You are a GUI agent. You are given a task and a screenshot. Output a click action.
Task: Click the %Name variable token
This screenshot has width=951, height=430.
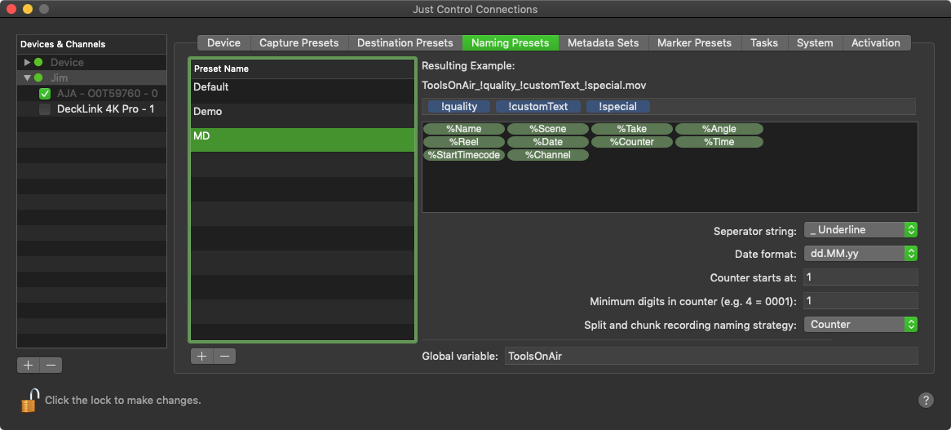pyautogui.click(x=463, y=129)
